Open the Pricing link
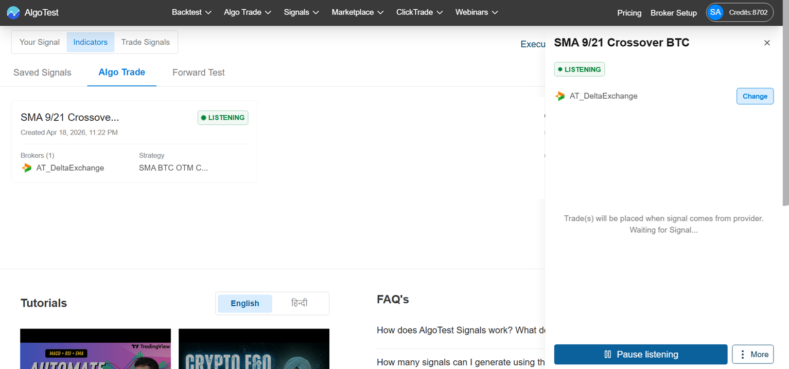This screenshot has width=789, height=369. (x=629, y=13)
